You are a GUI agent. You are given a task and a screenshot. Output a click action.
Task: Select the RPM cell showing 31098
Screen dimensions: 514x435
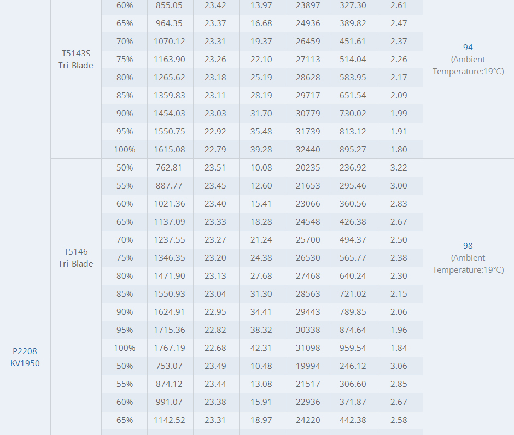pyautogui.click(x=308, y=348)
